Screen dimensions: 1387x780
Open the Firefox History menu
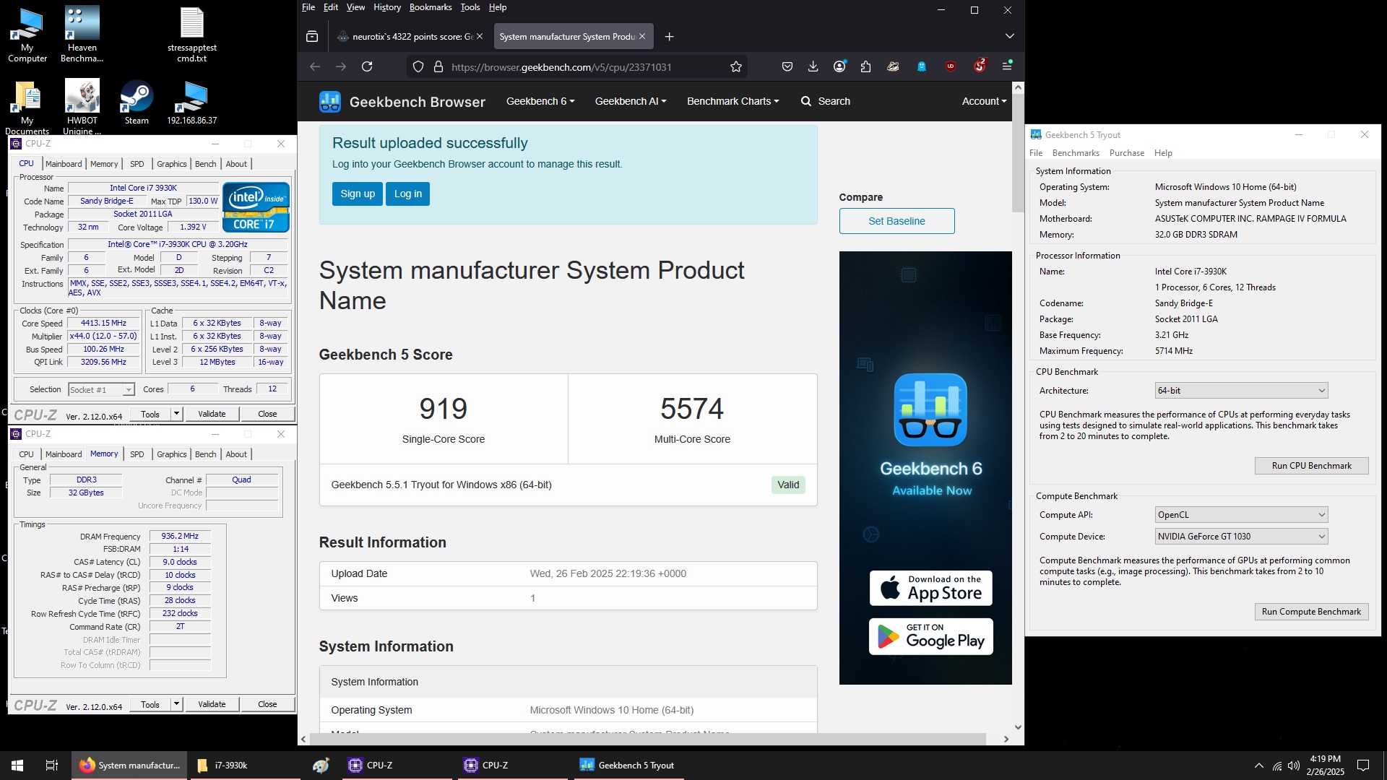click(x=387, y=7)
